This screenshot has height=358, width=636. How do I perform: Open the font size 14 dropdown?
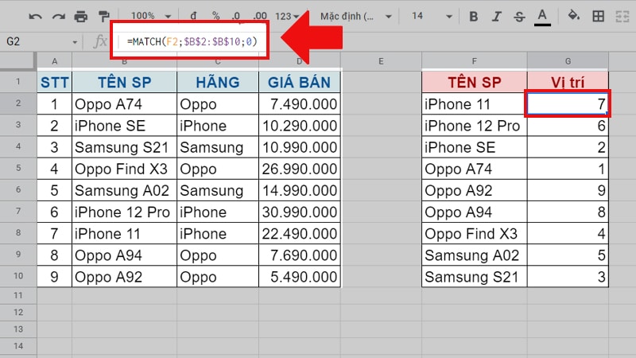point(432,16)
